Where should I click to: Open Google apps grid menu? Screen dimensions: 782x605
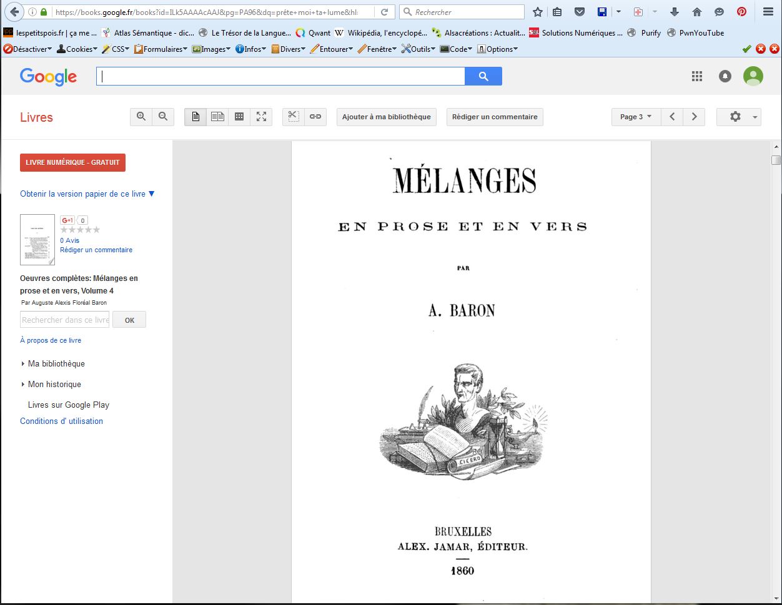pos(697,76)
